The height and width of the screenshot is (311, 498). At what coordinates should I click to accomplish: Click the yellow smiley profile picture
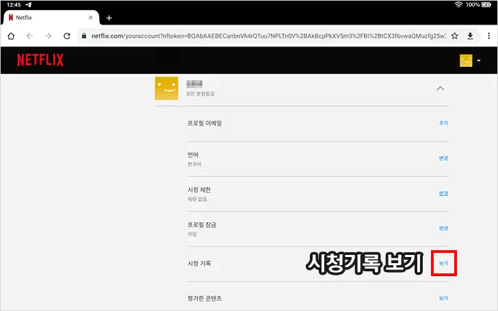point(166,88)
